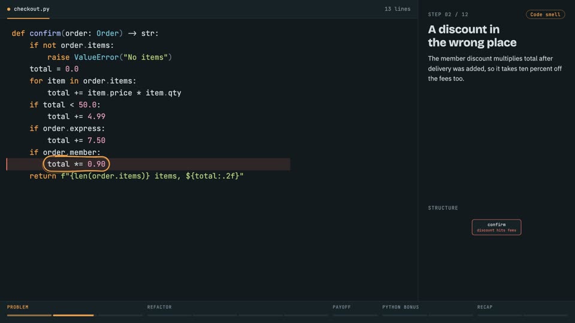Click the orange unsaved dot on checkout.py
575x323 pixels.
[9, 9]
